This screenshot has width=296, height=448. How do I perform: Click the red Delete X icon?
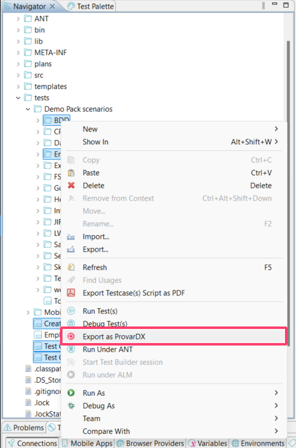pyautogui.click(x=71, y=185)
